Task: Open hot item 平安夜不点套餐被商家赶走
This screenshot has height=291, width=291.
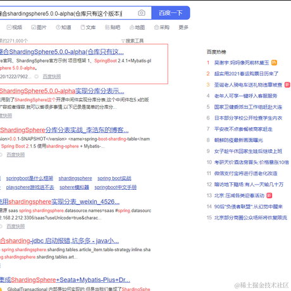Action: point(244,129)
